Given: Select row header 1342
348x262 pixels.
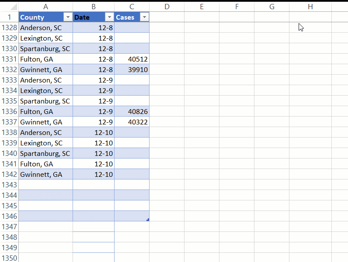Looking at the screenshot, I should pyautogui.click(x=9, y=174).
